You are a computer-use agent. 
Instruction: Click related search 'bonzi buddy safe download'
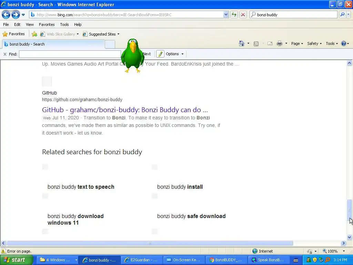pos(191,216)
